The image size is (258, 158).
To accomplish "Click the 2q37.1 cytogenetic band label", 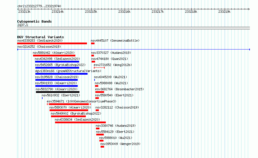I will [x=23, y=25].
